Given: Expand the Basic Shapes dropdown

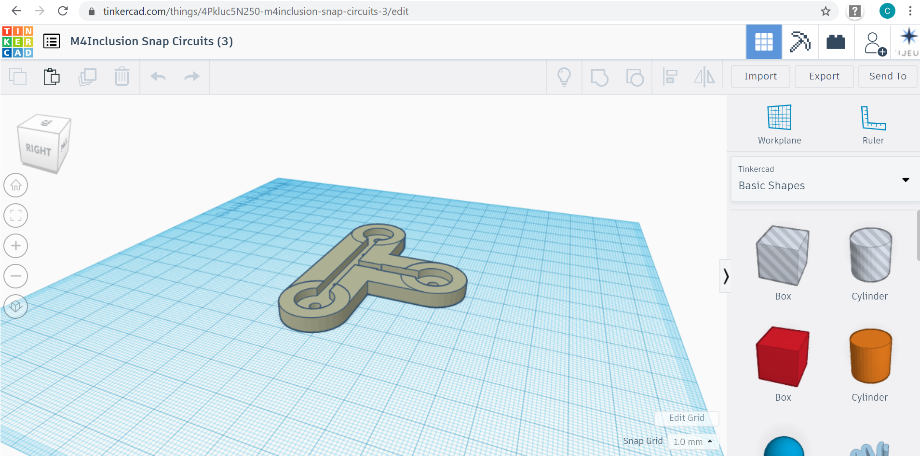Looking at the screenshot, I should pyautogui.click(x=905, y=180).
